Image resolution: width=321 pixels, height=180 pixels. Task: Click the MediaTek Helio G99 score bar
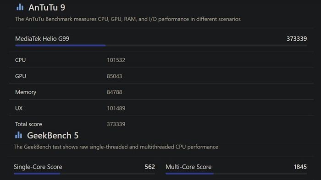pos(161,46)
